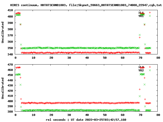The width and height of the screenshot is (163, 122).
Task: Click y-axis value 340 on top plot
Action: [10, 54]
